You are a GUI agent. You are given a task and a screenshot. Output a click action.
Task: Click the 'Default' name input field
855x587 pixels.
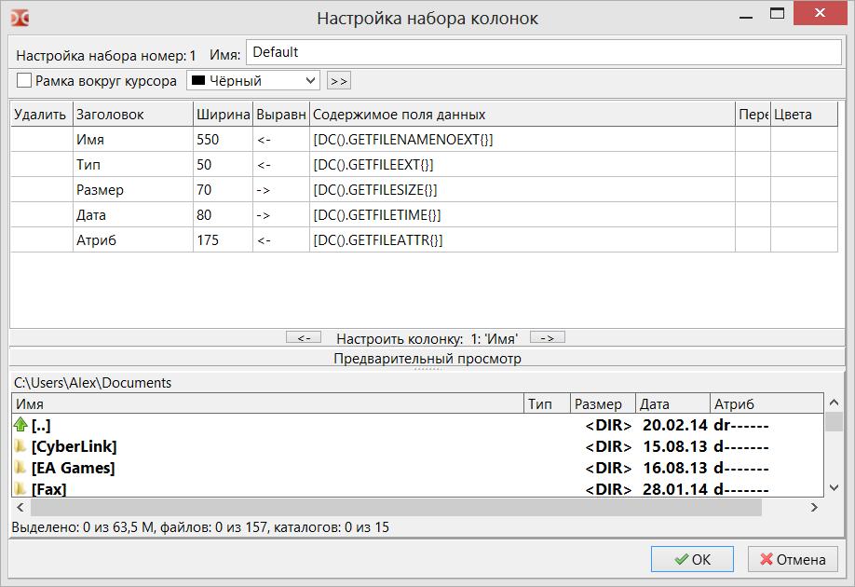coord(543,52)
